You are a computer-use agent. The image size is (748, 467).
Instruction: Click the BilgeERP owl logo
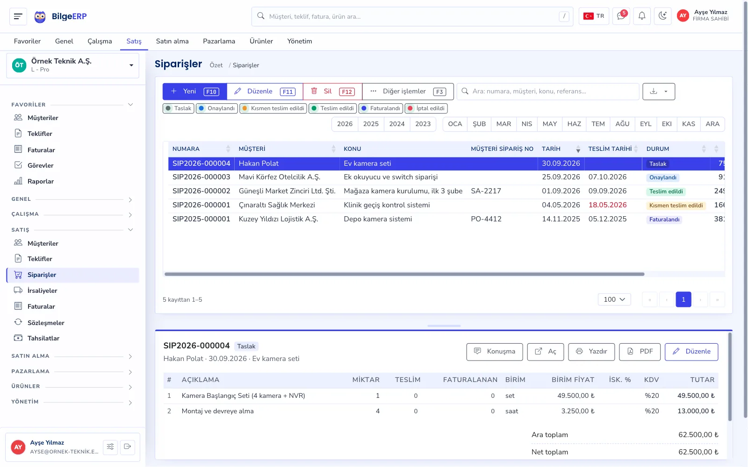[x=40, y=17]
